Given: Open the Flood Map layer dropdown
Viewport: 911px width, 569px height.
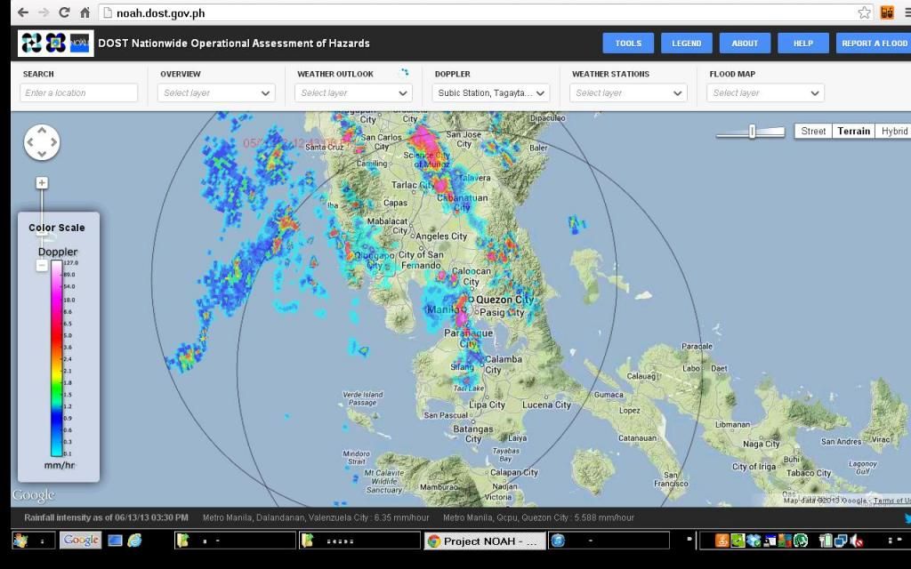Looking at the screenshot, I should tap(765, 92).
